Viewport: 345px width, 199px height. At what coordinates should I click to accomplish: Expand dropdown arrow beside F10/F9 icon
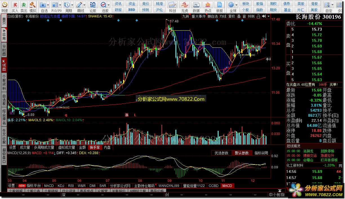61,5
